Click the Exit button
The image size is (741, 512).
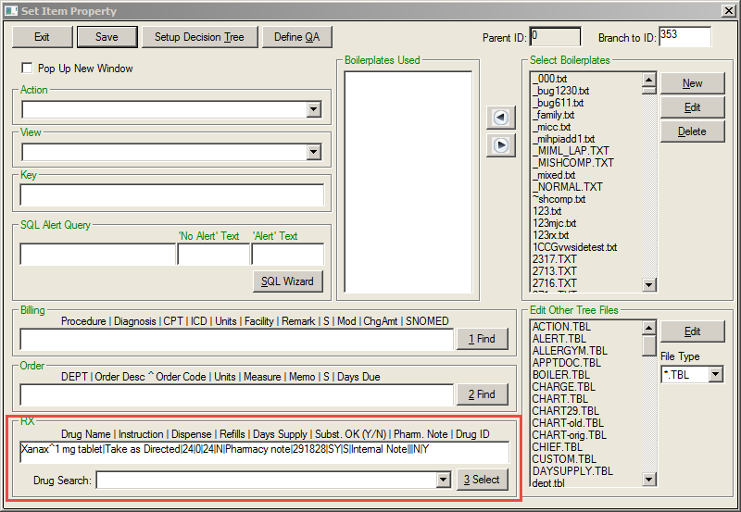[42, 37]
